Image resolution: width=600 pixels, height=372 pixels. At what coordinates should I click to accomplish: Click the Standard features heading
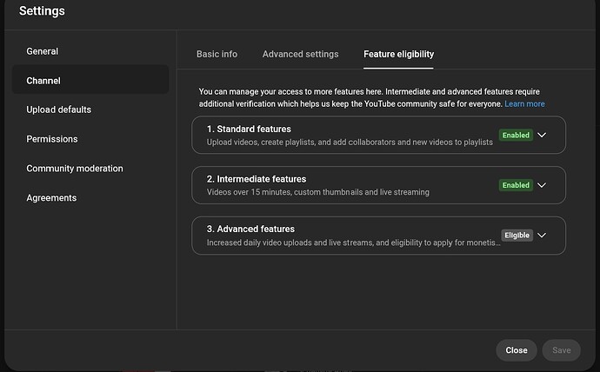click(249, 130)
